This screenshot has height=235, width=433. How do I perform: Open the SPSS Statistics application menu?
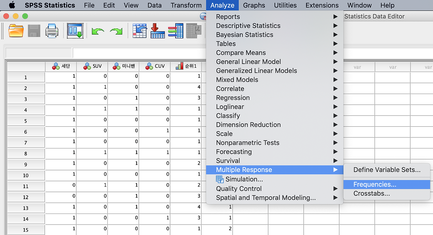coord(50,5)
